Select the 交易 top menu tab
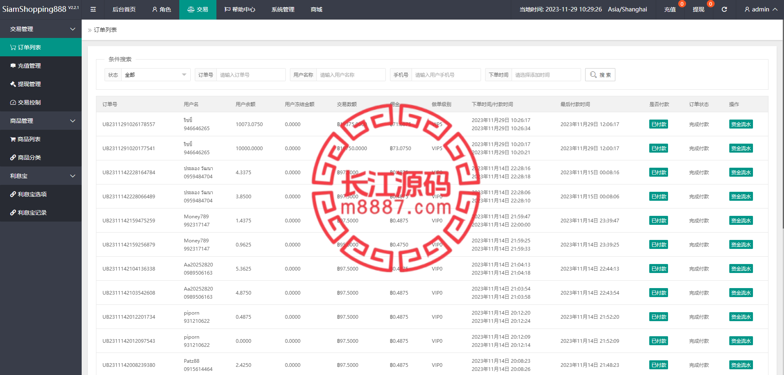 pos(198,9)
